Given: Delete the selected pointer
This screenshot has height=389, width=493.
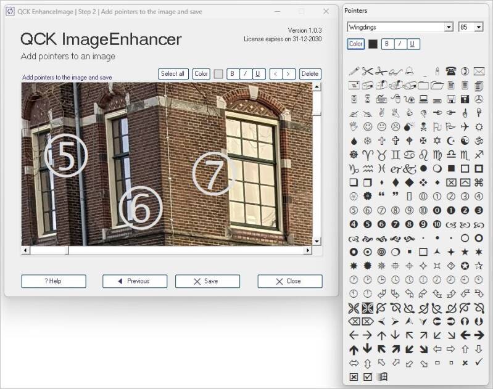Looking at the screenshot, I should 310,74.
